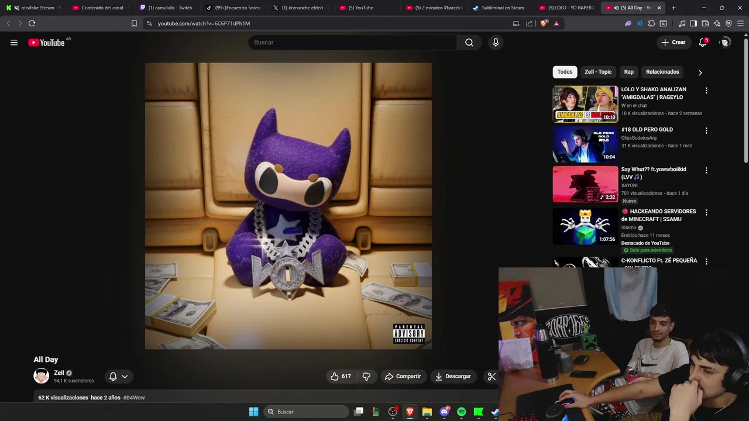Open the account avatar menu
Viewport: 749px width, 421px height.
click(726, 42)
